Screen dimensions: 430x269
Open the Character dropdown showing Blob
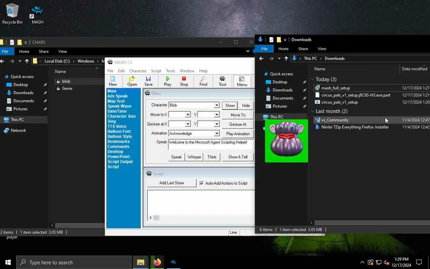tap(217, 105)
